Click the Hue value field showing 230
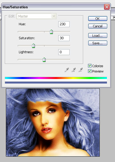This screenshot has width=115, height=162. (64, 24)
